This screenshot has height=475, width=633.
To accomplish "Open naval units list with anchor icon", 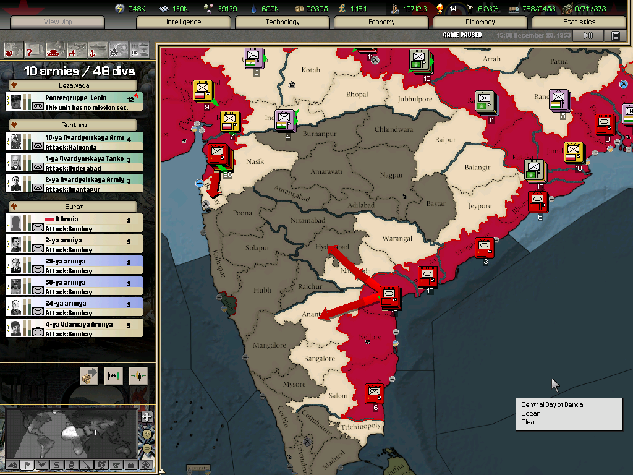I will pyautogui.click(x=98, y=49).
